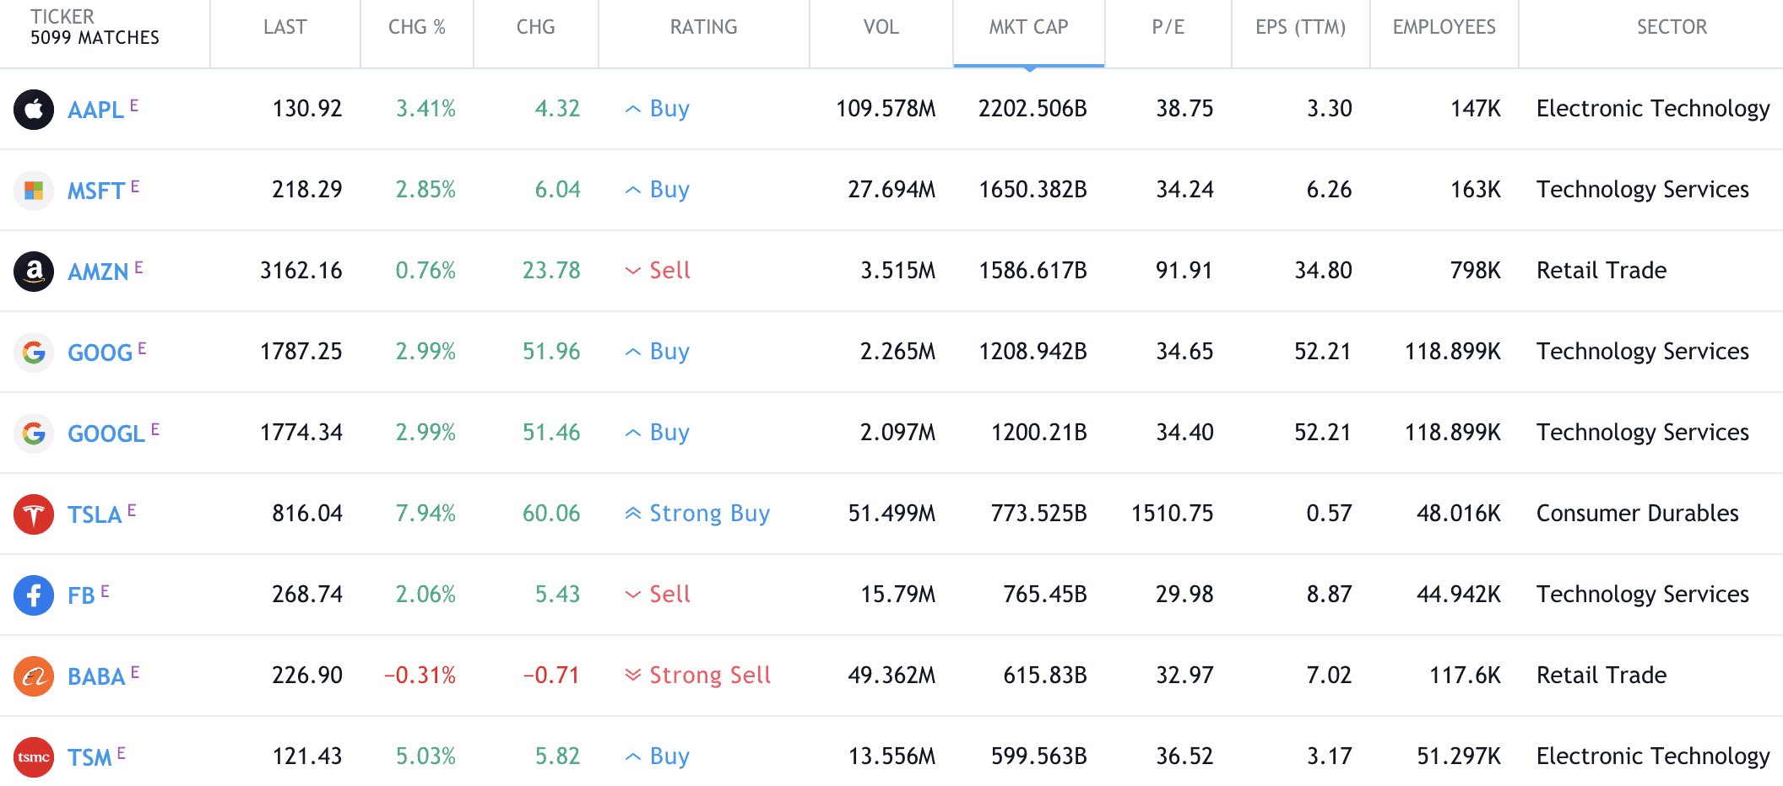Open the FB ticker link
Screen dimensions: 1783x786
click(81, 595)
